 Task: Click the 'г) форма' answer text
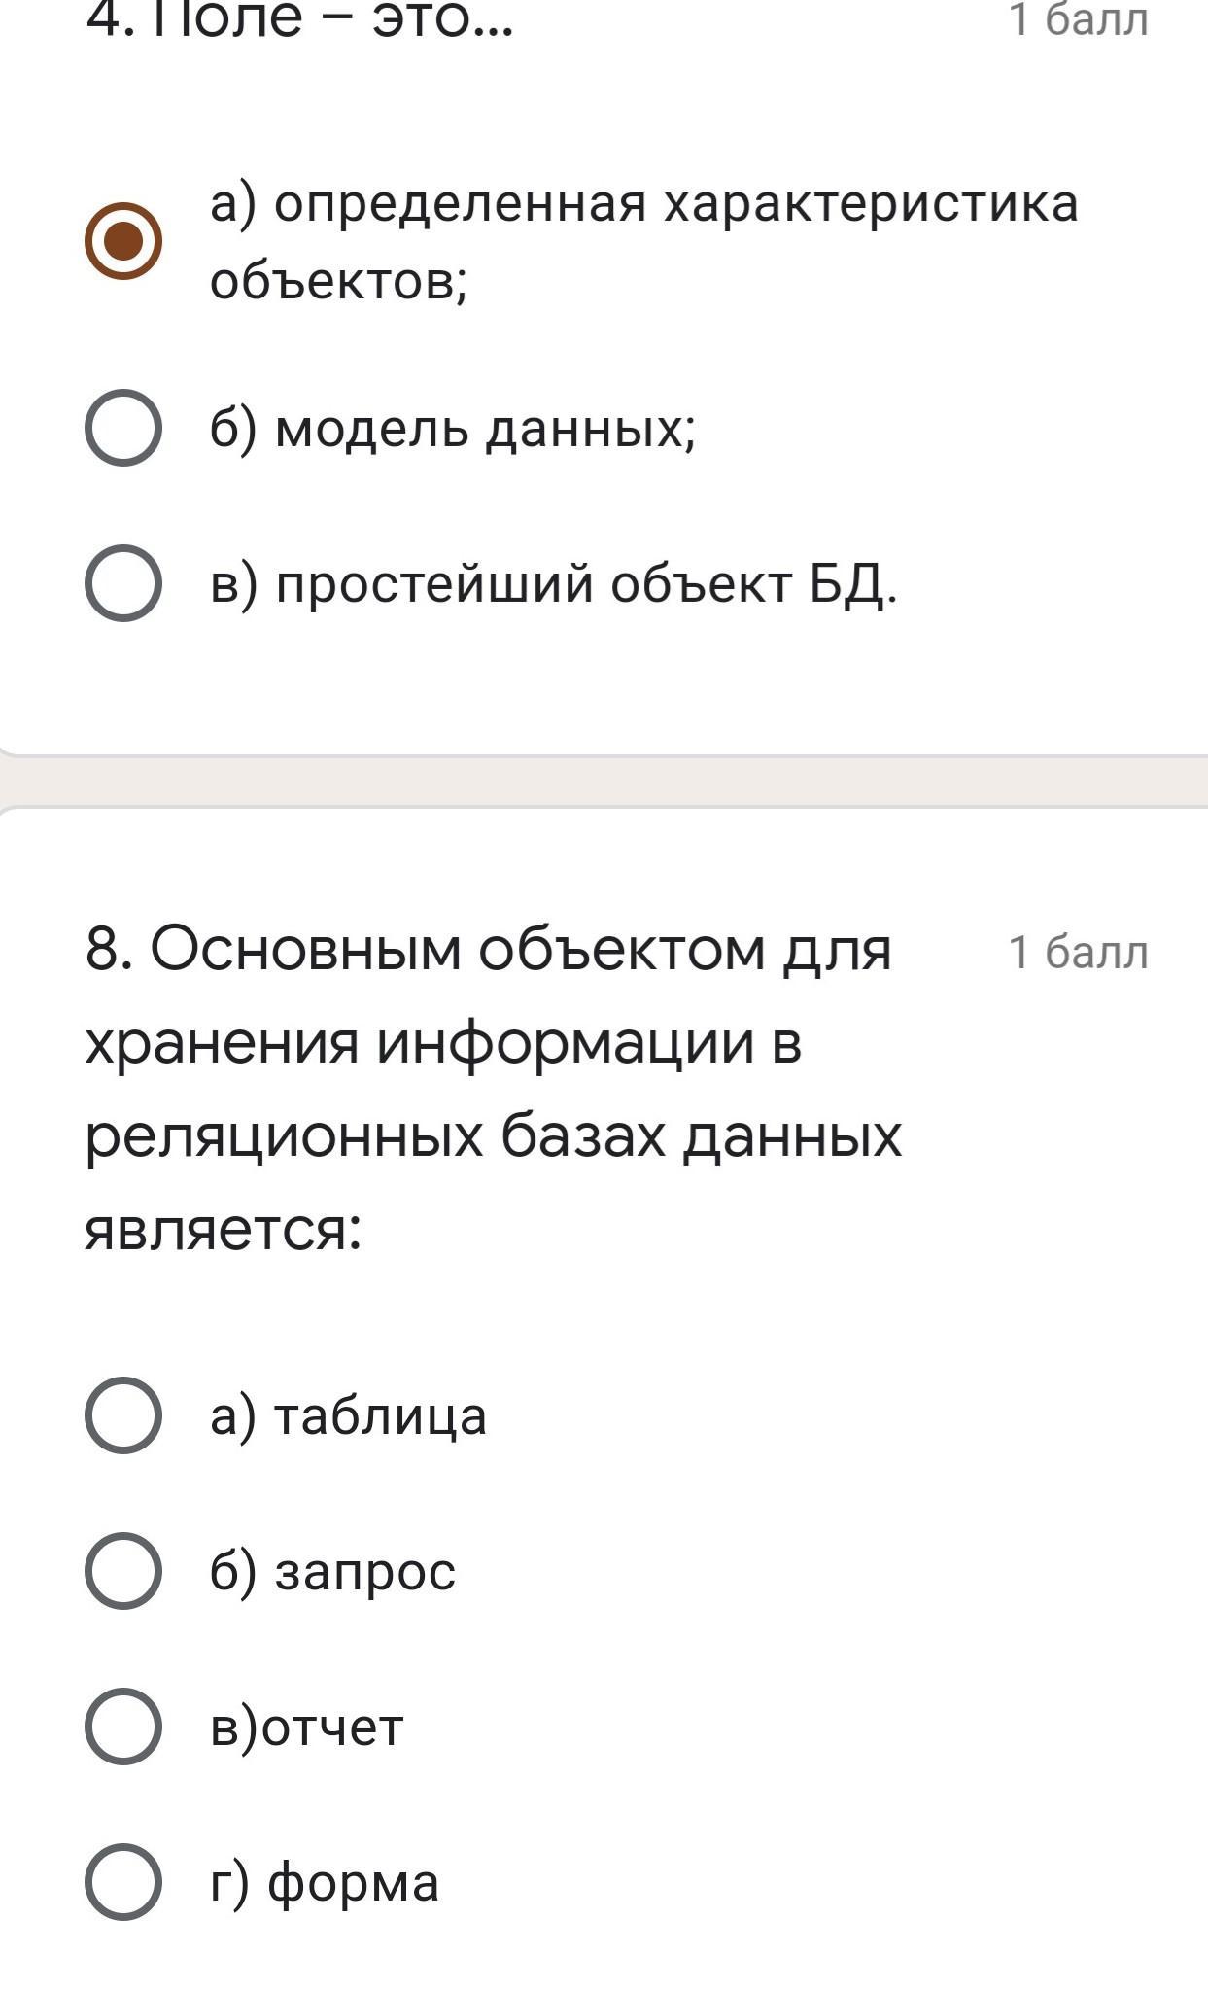point(325,1883)
